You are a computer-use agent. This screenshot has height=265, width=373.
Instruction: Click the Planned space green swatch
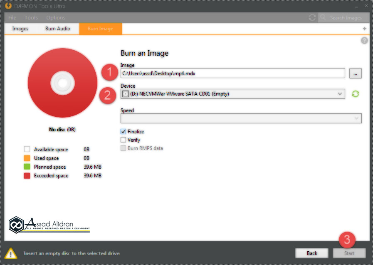click(x=27, y=167)
